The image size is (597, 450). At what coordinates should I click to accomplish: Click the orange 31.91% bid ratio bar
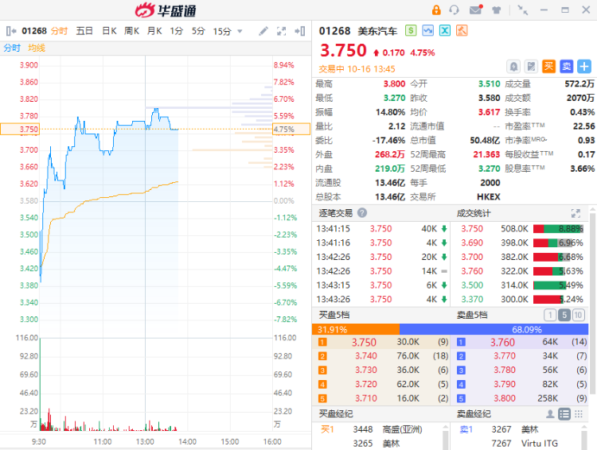[356, 329]
